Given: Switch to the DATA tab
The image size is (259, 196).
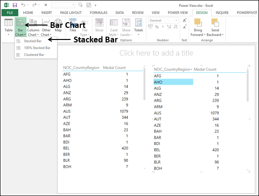Looking at the screenshot, I should pos(119,13).
